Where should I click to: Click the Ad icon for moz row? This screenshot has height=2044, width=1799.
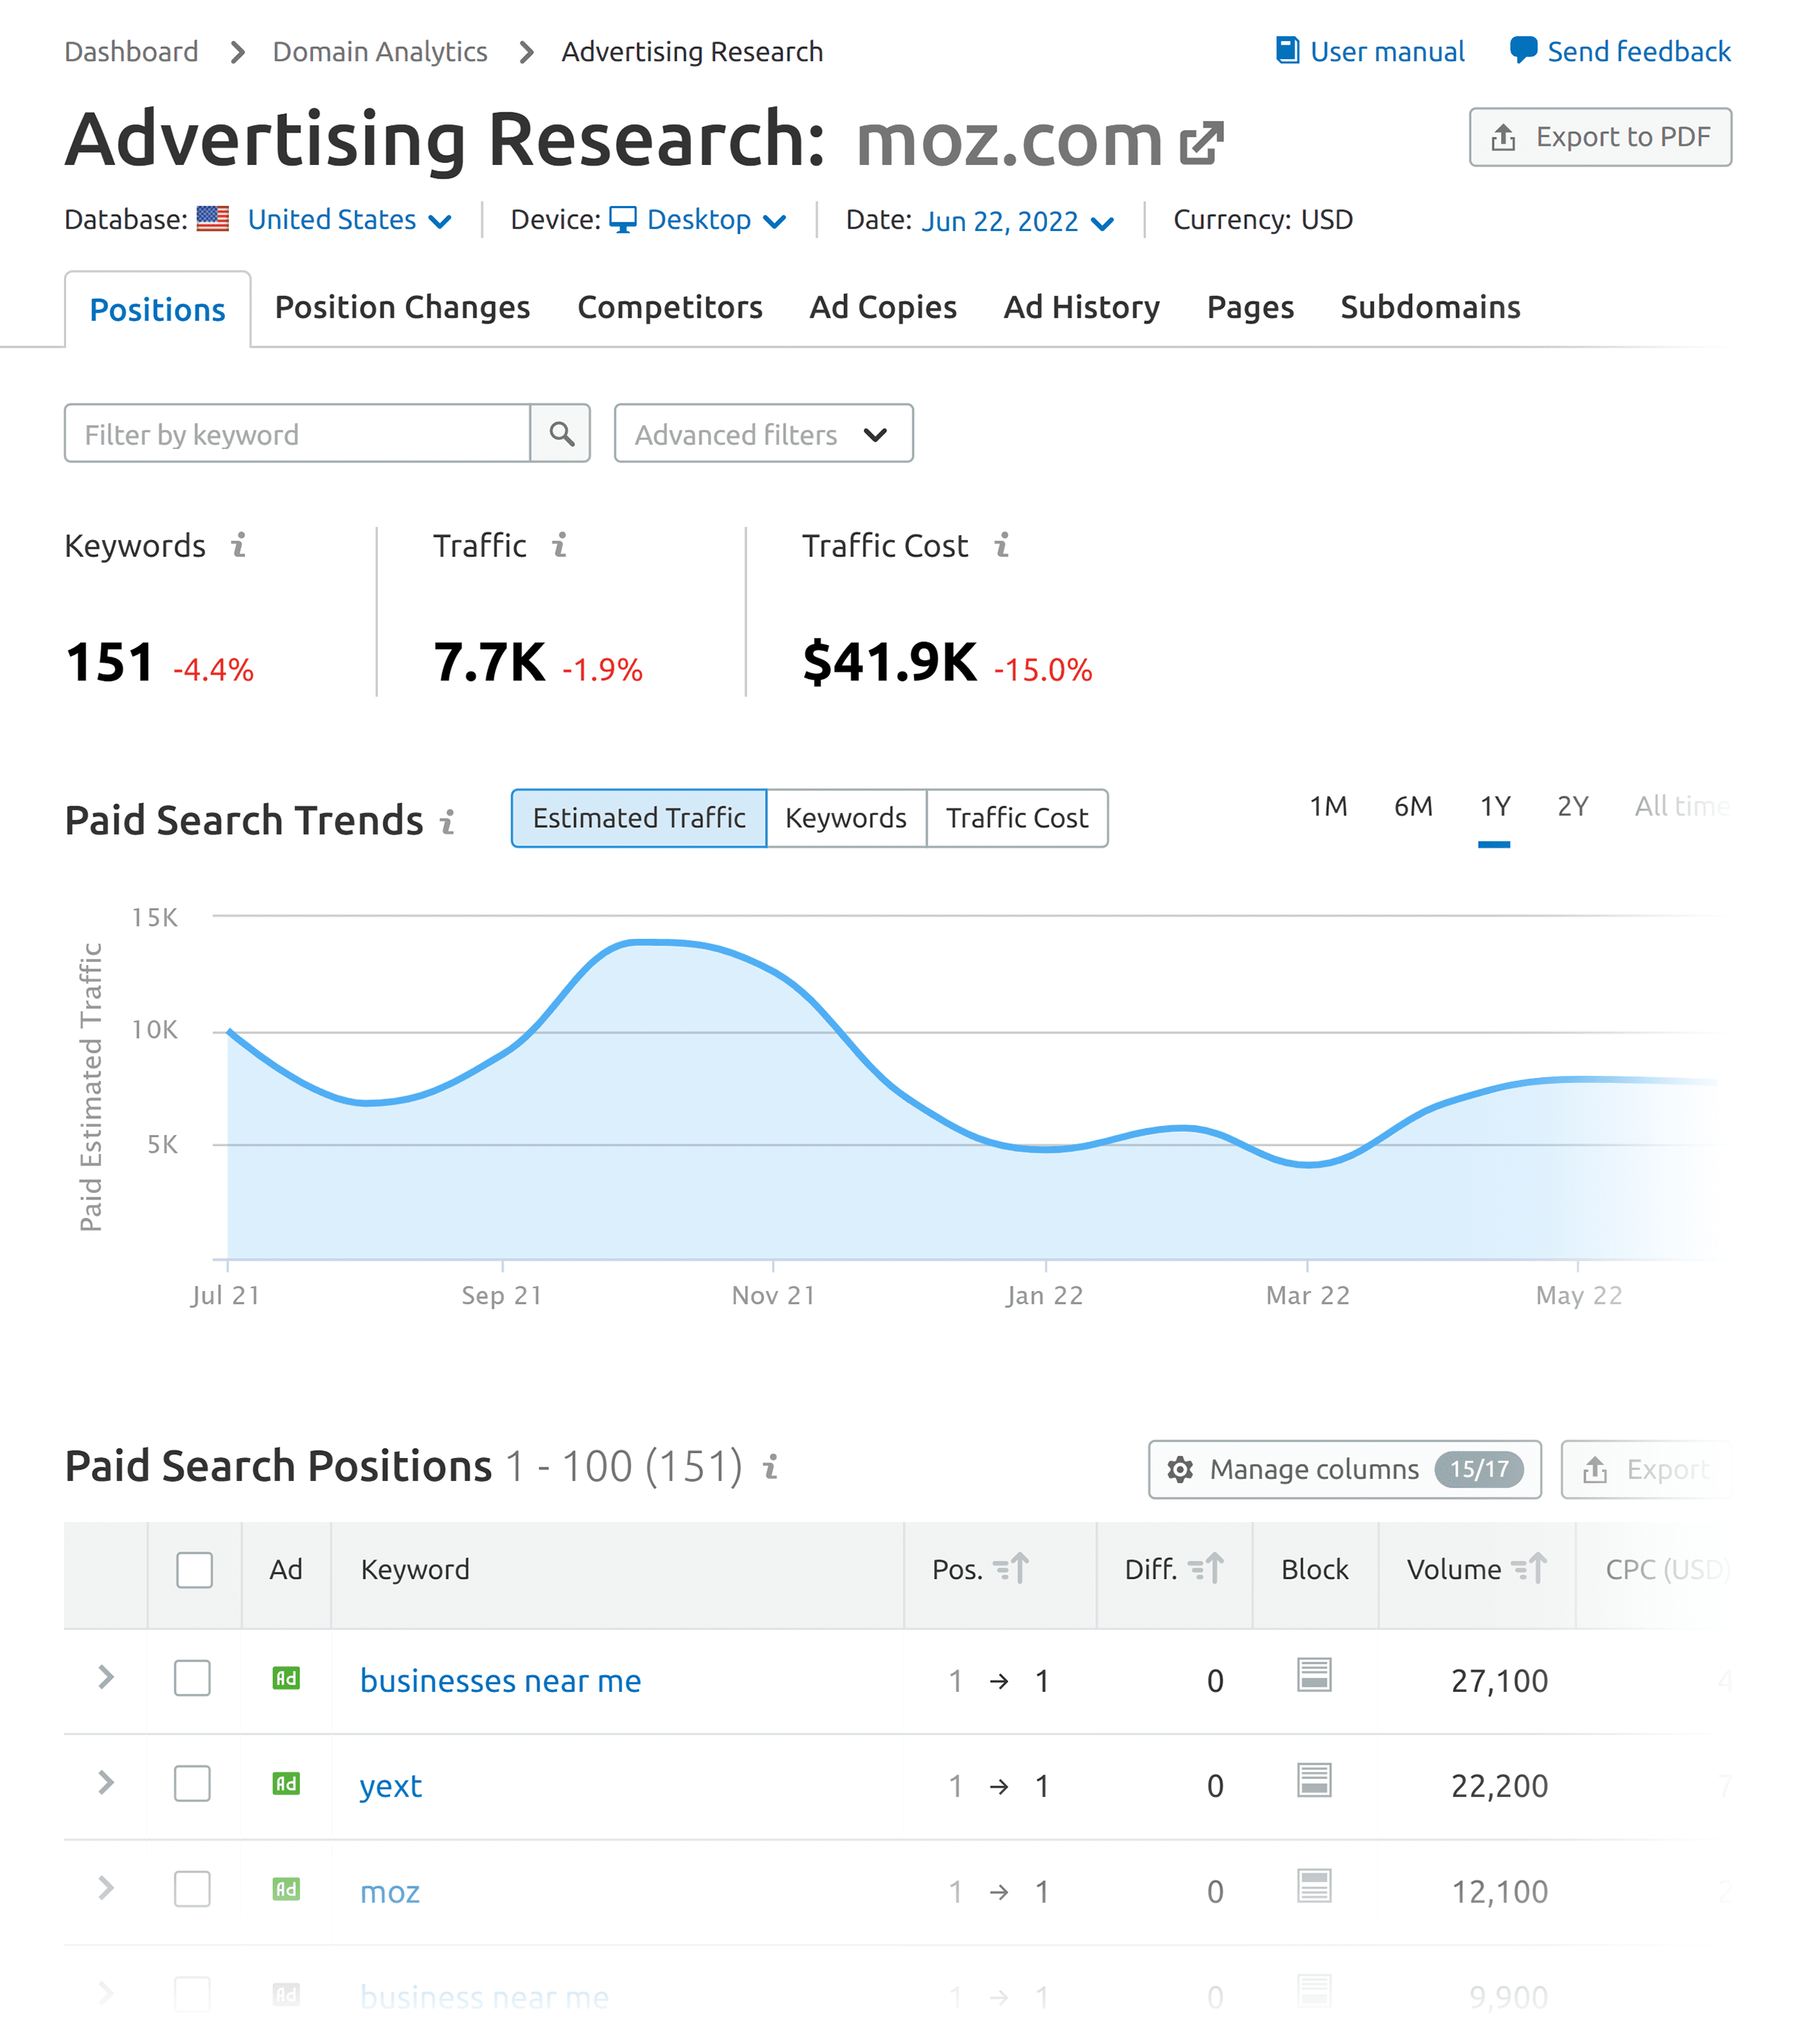click(x=286, y=1889)
